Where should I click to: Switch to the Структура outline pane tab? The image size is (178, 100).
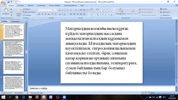15,21
